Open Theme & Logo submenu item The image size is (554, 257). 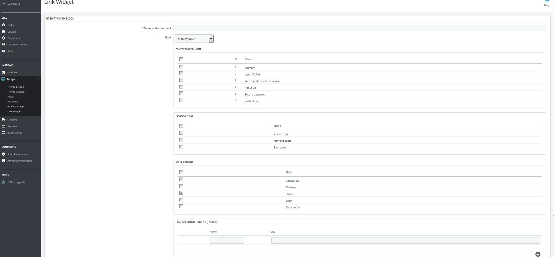16,87
